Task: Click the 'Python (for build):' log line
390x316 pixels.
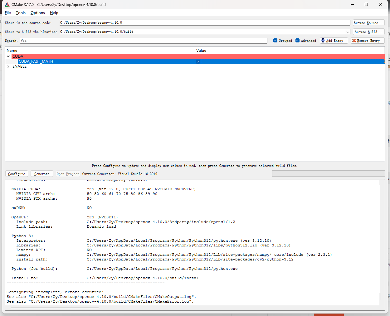Action: click(124, 269)
